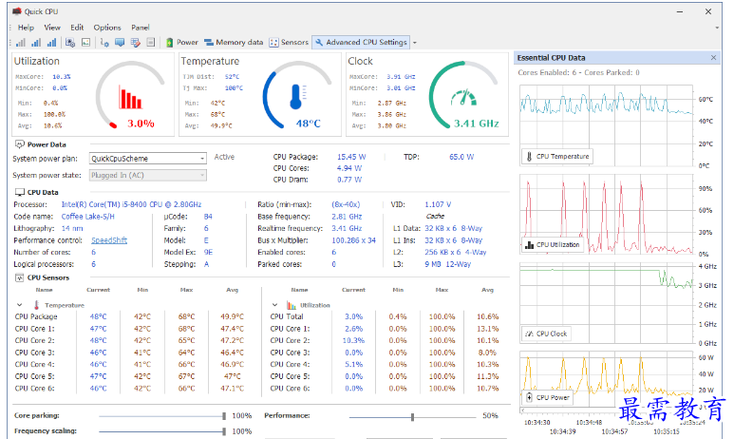Open the Sensors toolbar button
Image resolution: width=734 pixels, height=439 pixels.
pos(289,42)
